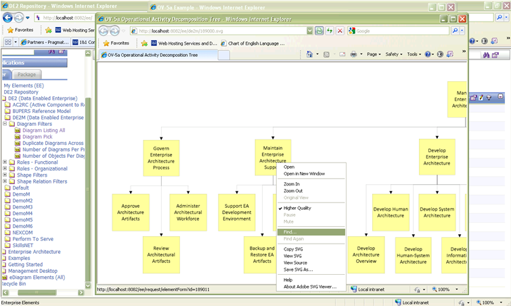Image resolution: width=511 pixels, height=306 pixels.
Task: Click the tree panel vertical scrollbar down arrow
Action: 88,285
